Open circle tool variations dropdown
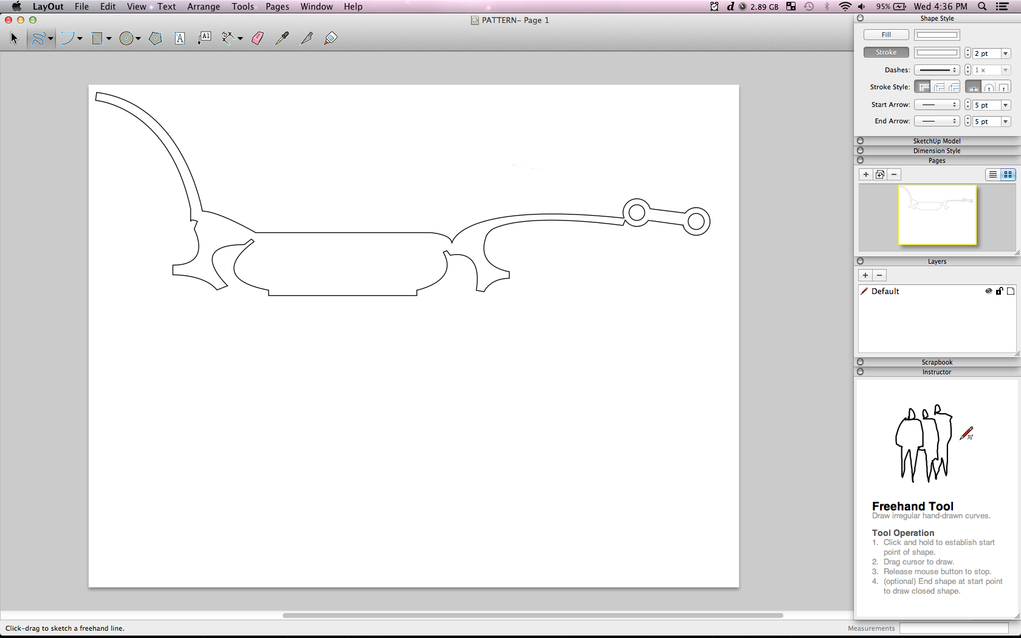This screenshot has height=638, width=1021. pyautogui.click(x=139, y=39)
